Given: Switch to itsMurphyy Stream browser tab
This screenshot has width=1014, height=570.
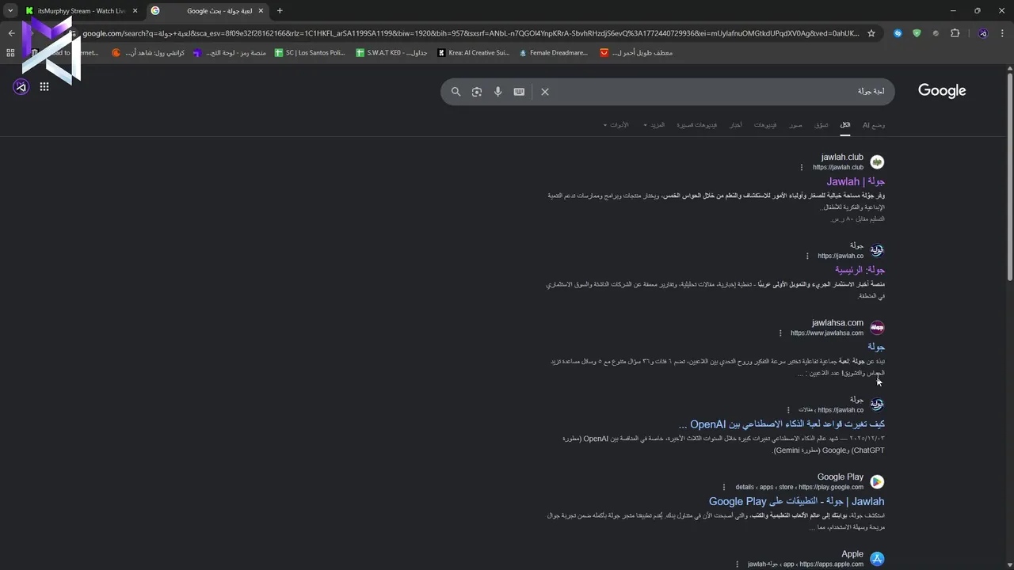Looking at the screenshot, I should [x=82, y=11].
